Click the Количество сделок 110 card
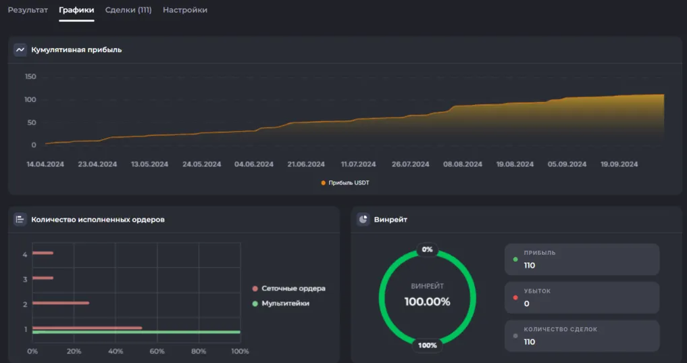Image resolution: width=687 pixels, height=363 pixels. click(x=582, y=336)
